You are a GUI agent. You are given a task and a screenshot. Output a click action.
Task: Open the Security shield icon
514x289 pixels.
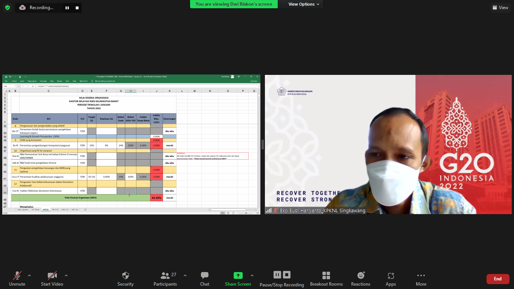pos(125,275)
